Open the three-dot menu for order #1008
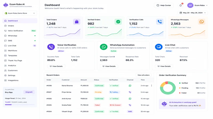Image resolution: width=213 pixels, height=119 pixels. [x=151, y=85]
